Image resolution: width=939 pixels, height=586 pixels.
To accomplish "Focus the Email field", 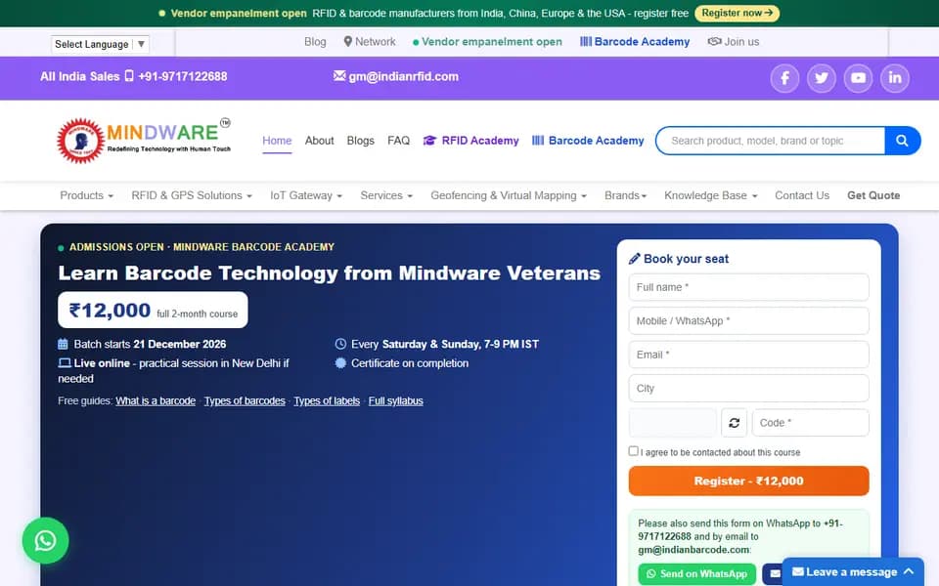I will [748, 355].
